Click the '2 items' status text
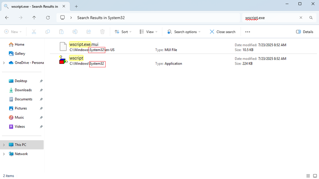 pos(8,176)
